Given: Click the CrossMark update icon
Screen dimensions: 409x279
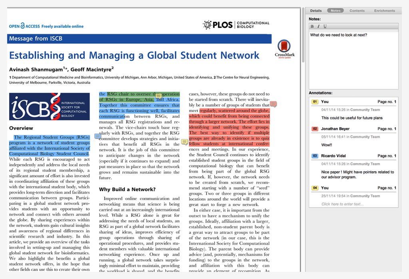Looking at the screenshot, I should click(x=284, y=49).
